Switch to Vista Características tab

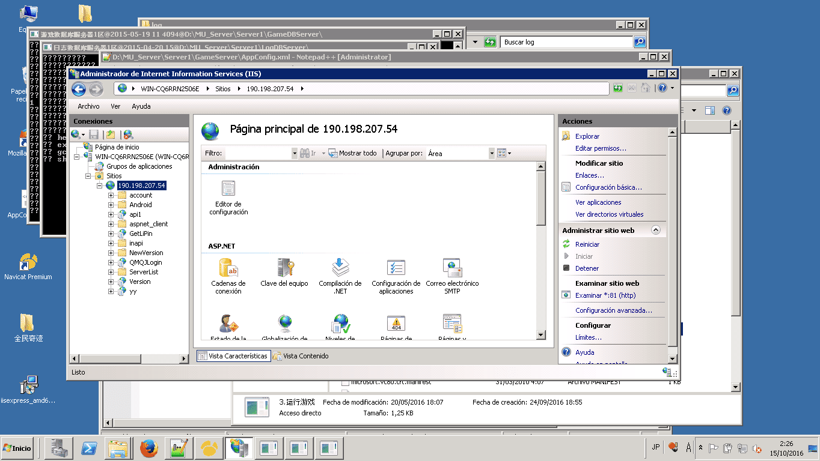pyautogui.click(x=233, y=356)
